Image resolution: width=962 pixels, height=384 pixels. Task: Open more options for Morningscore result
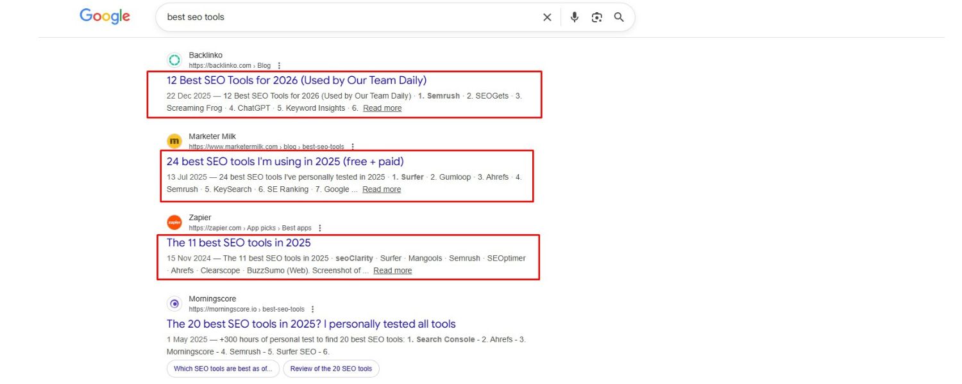tap(313, 310)
